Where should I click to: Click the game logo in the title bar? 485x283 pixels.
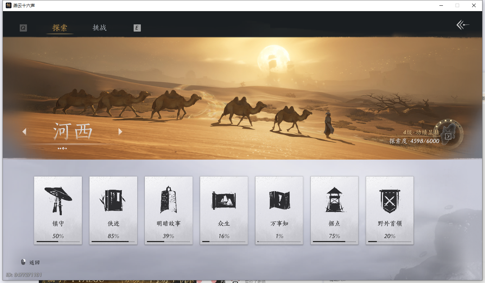click(8, 5)
